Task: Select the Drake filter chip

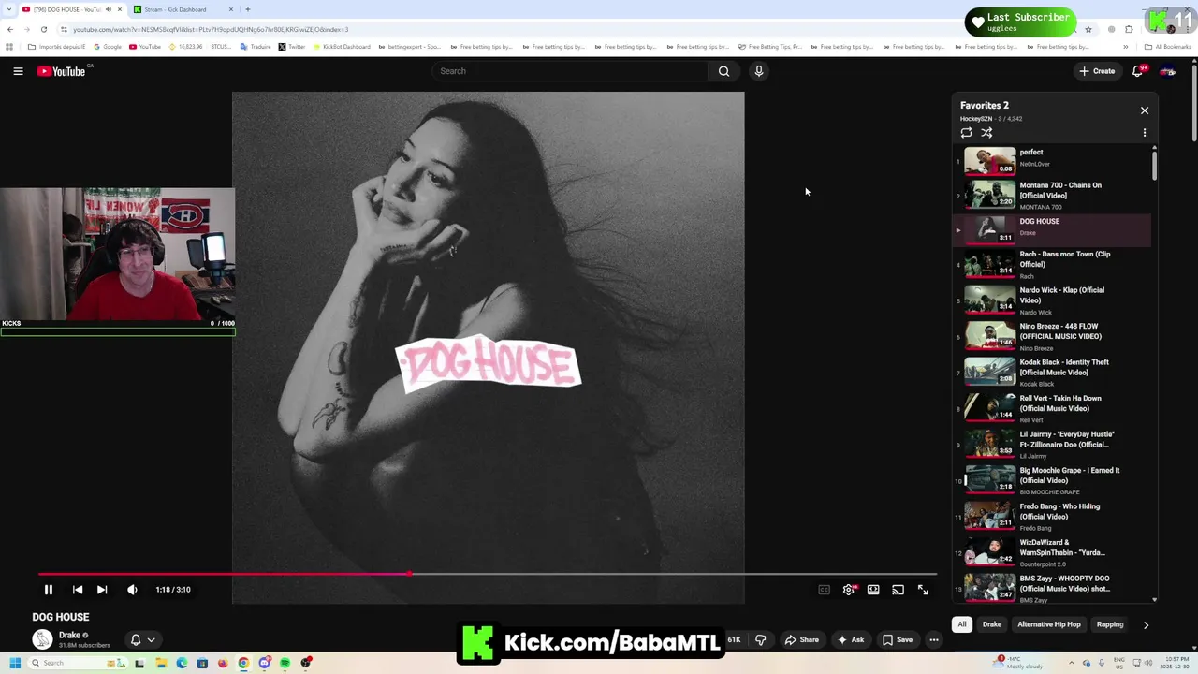Action: tap(992, 624)
